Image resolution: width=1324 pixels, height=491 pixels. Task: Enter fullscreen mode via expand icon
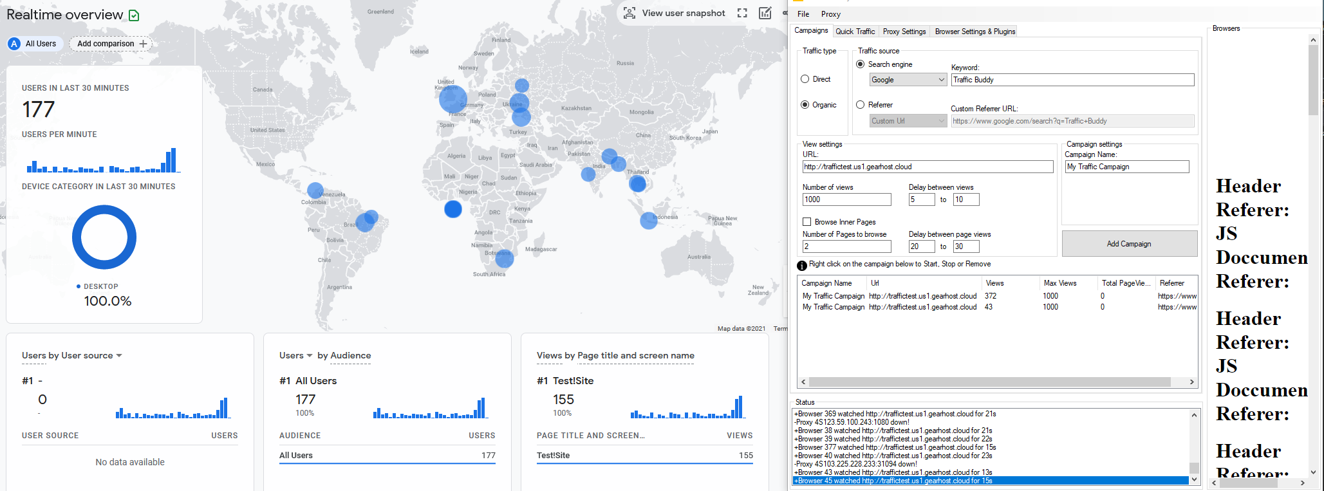click(742, 13)
